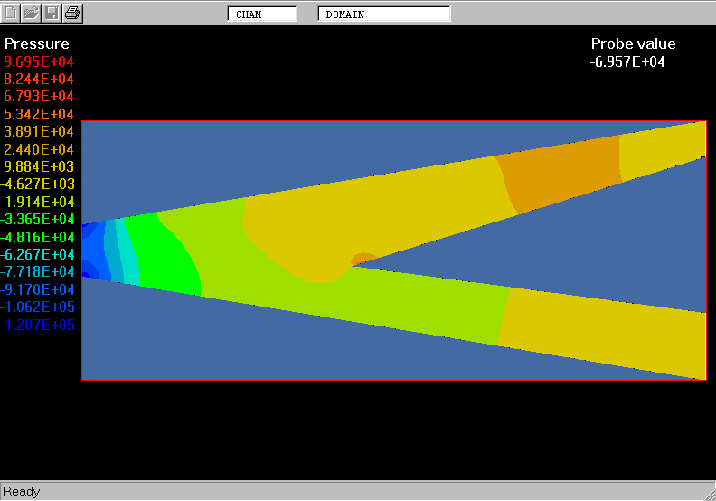Select the dark blue -1.207E+05 legend value
The image size is (716, 501).
(x=39, y=325)
